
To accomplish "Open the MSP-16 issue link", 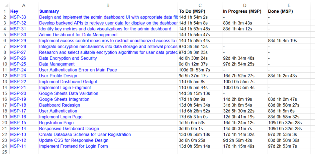I will [18, 117].
